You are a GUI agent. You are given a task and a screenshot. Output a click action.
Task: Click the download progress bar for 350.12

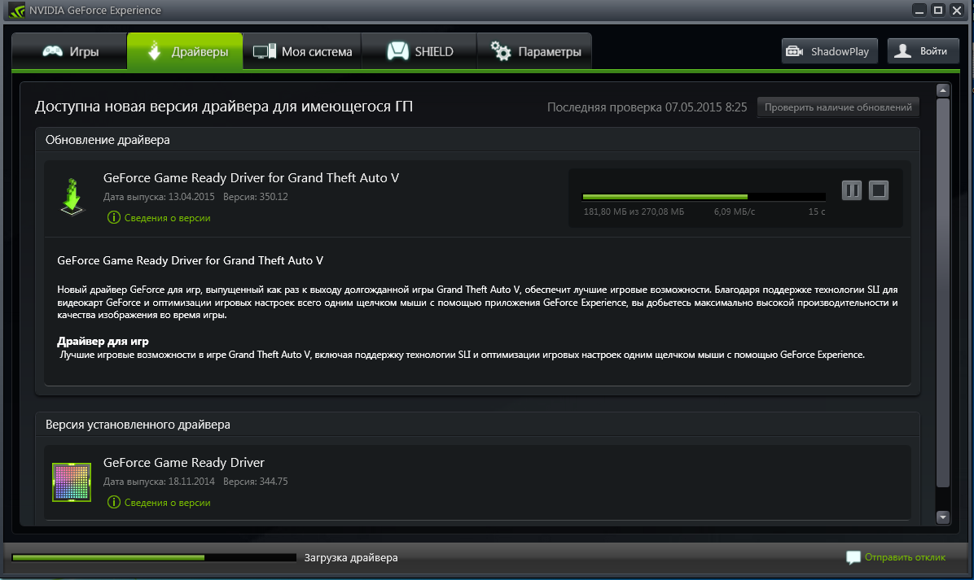pyautogui.click(x=704, y=197)
